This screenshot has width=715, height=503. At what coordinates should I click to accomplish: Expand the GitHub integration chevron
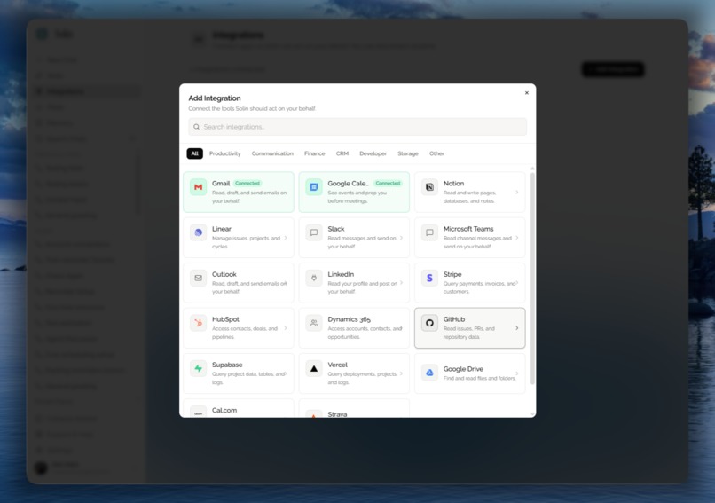516,328
